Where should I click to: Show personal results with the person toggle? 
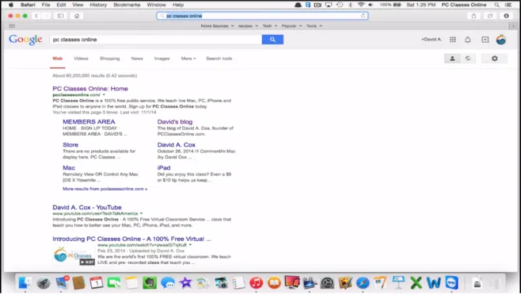[452, 59]
